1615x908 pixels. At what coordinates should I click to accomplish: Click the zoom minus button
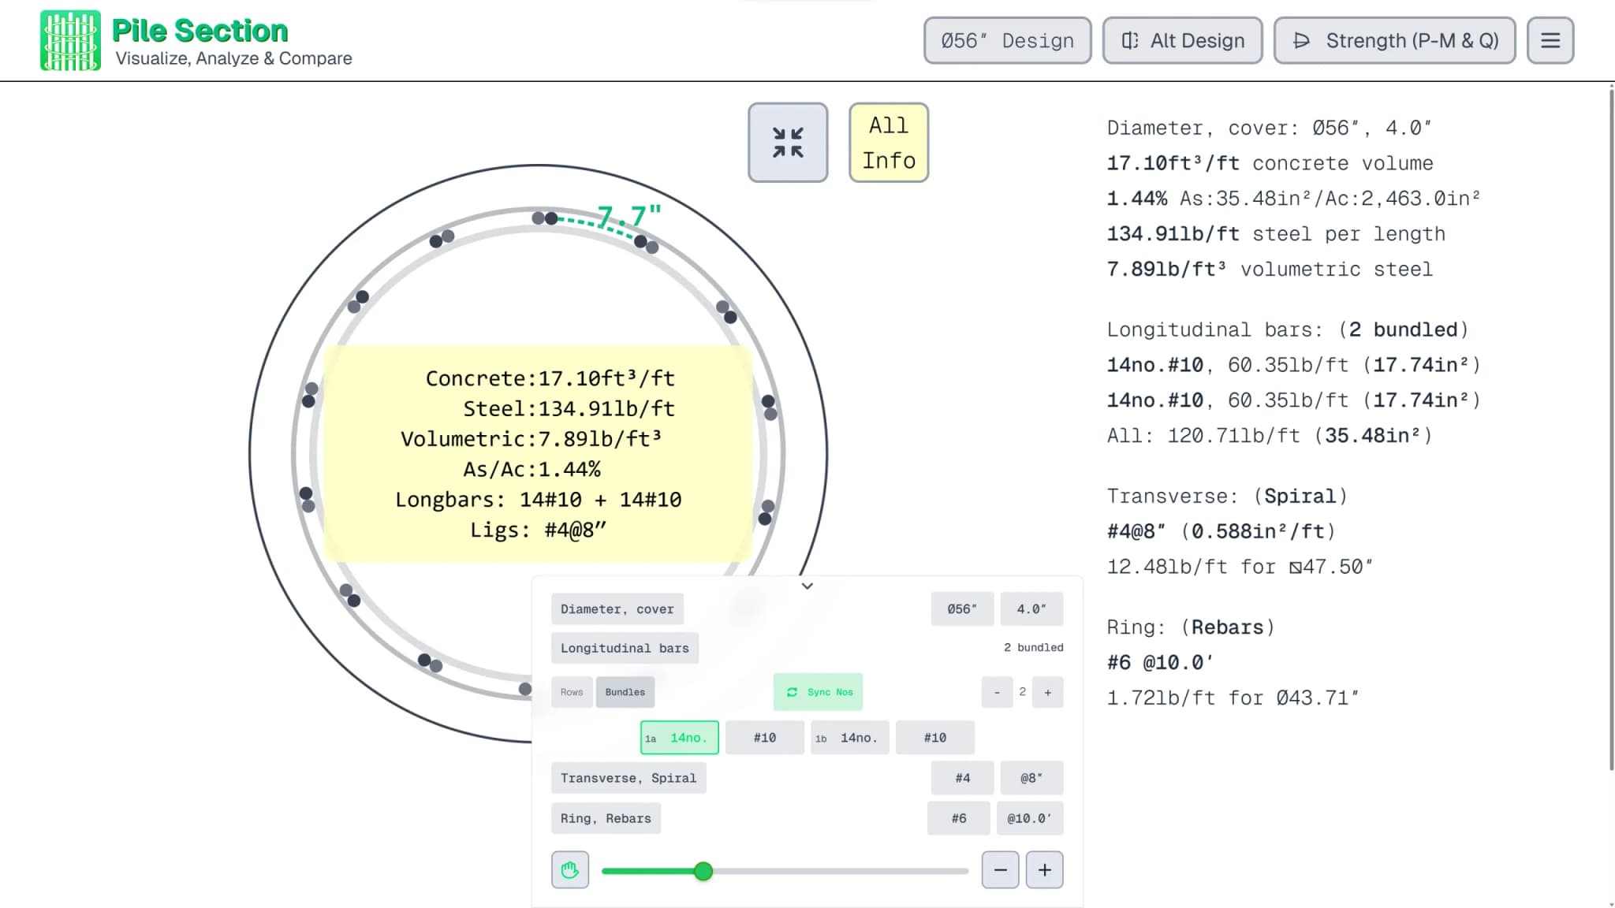tap(1001, 870)
